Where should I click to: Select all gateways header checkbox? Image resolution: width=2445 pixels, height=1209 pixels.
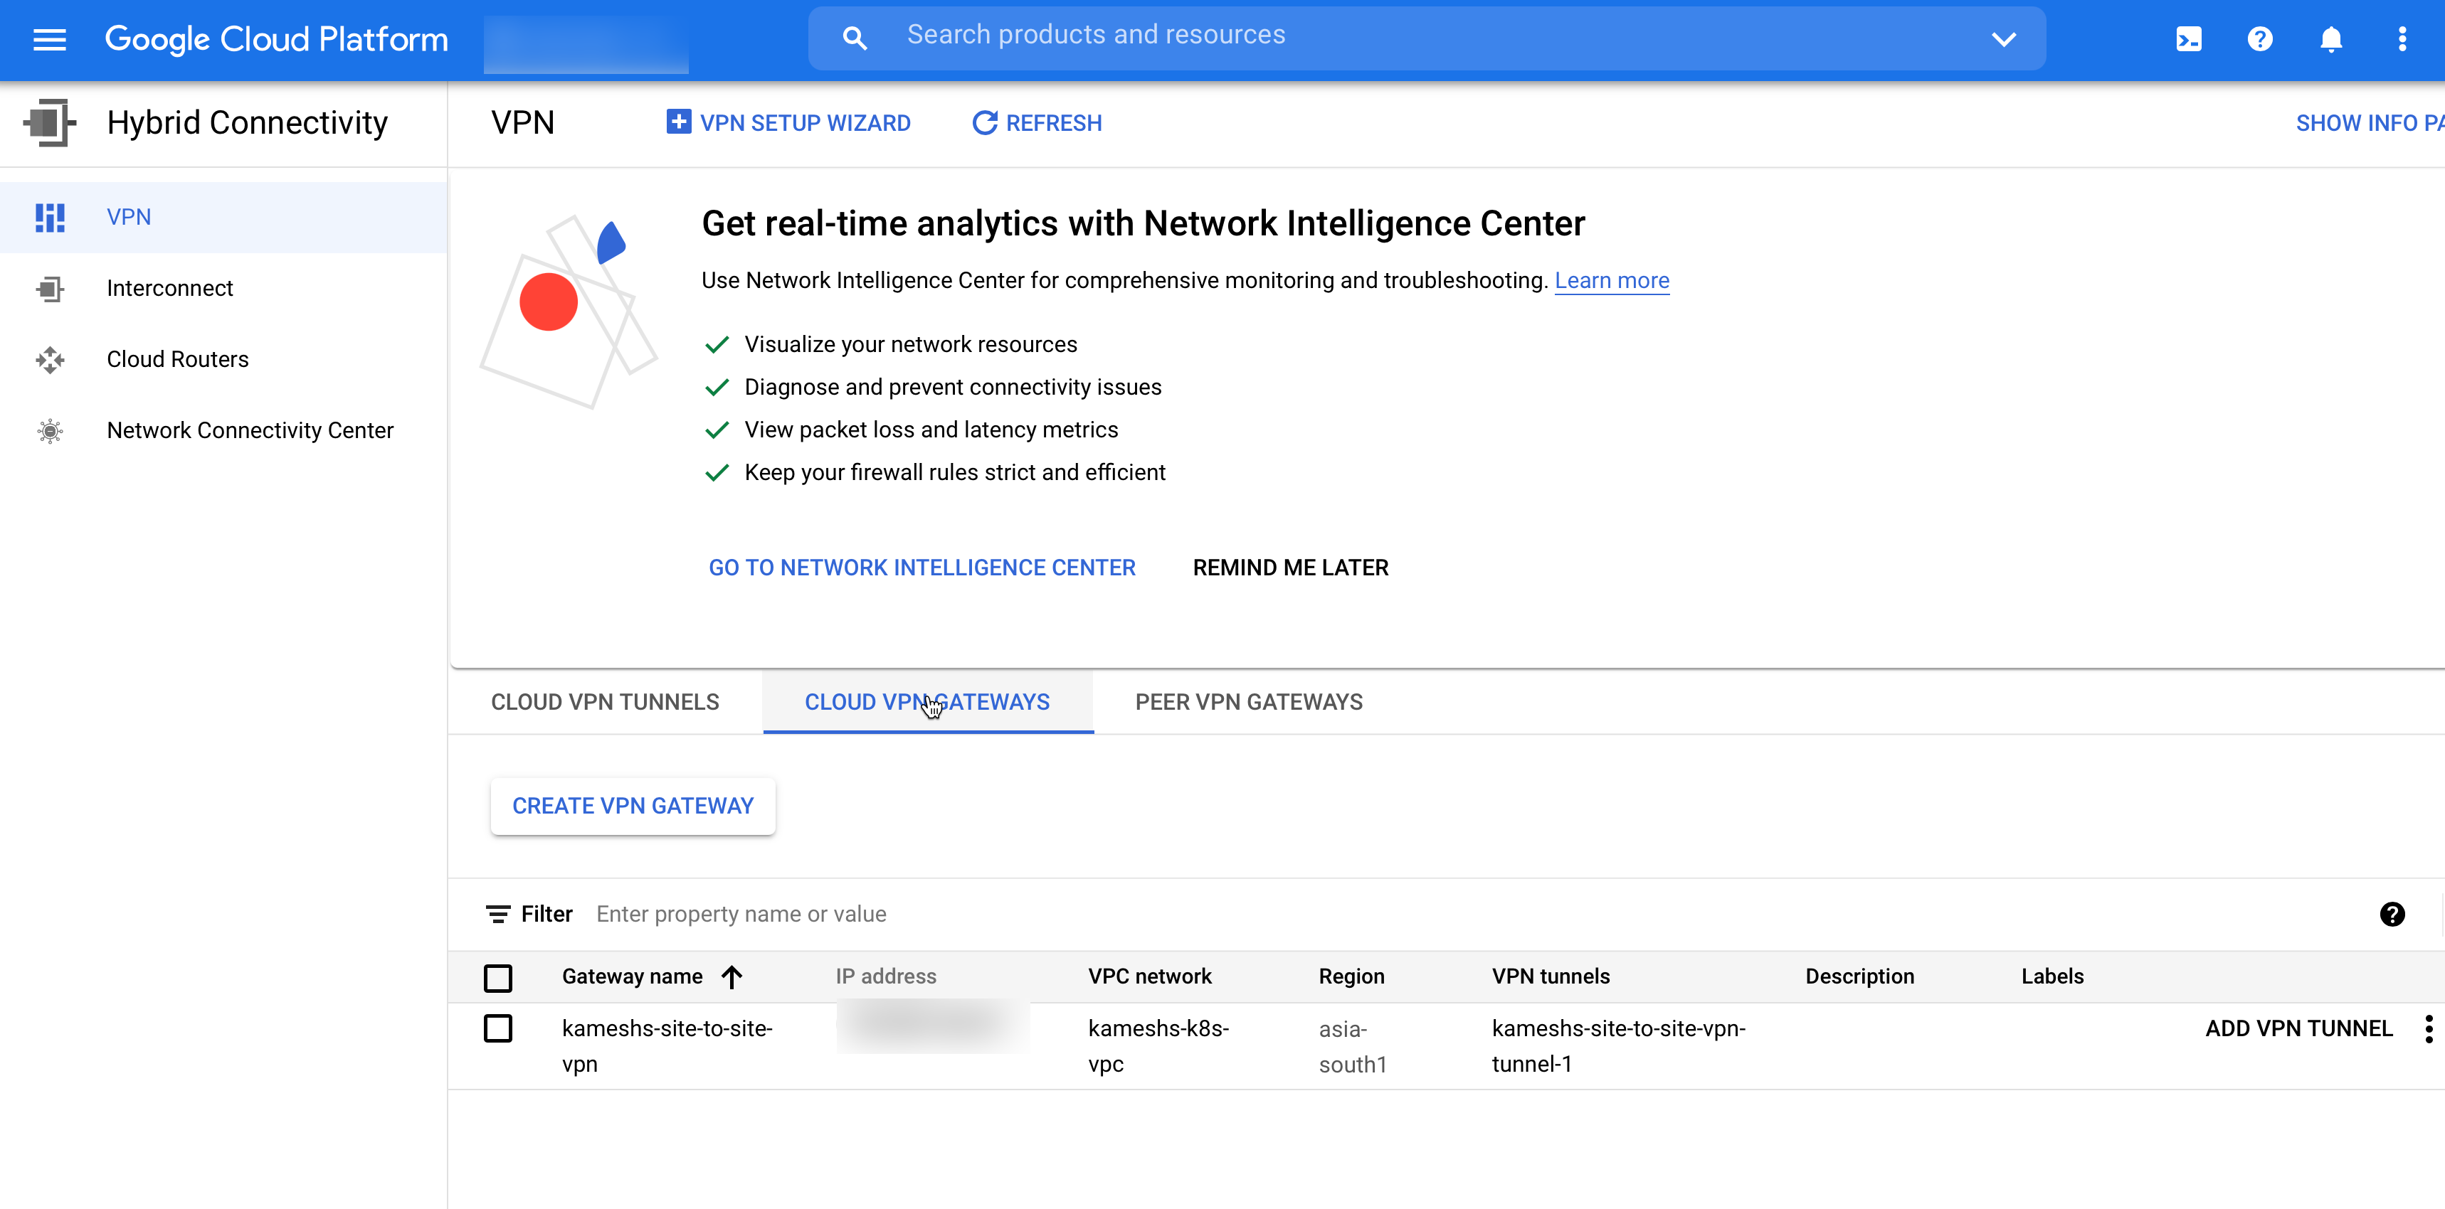click(x=497, y=978)
